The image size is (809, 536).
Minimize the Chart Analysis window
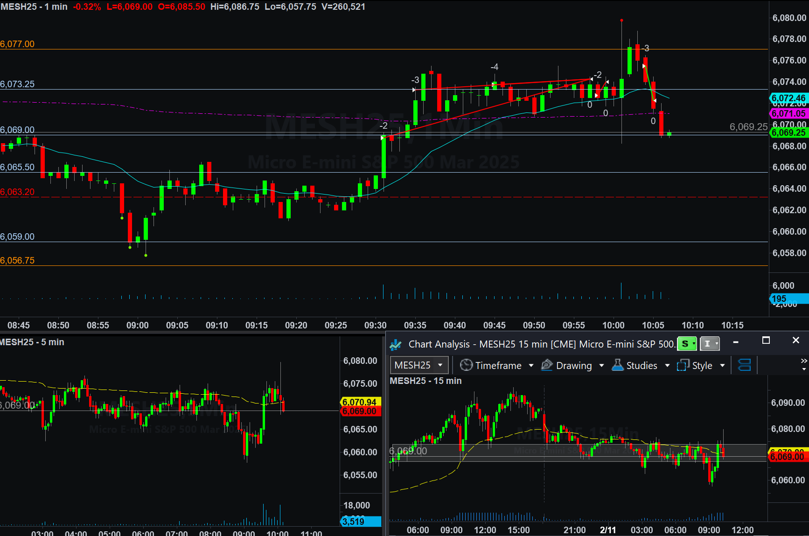coord(736,342)
